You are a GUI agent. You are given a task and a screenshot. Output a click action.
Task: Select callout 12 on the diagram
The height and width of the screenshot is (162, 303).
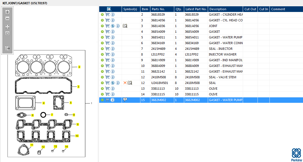point(43,147)
